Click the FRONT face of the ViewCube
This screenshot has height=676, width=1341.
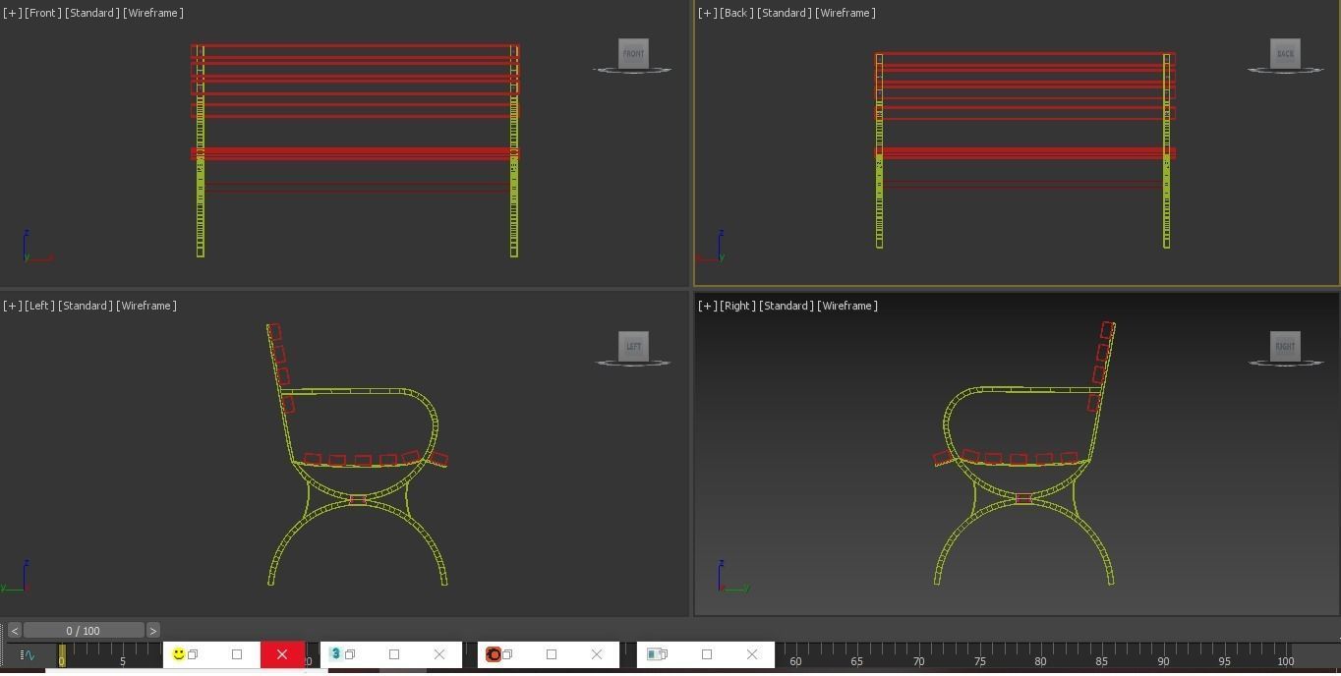click(633, 53)
